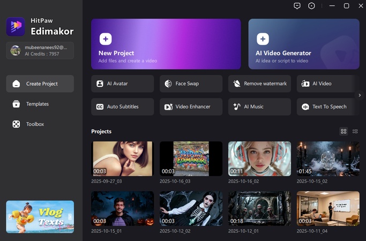Open the Remove watermark tool
Image resolution: width=366 pixels, height=241 pixels.
click(x=259, y=84)
